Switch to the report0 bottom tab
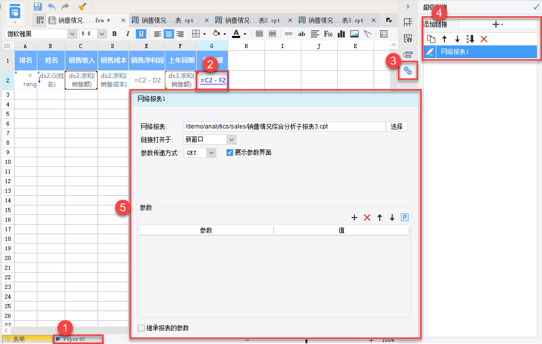 click(78, 339)
